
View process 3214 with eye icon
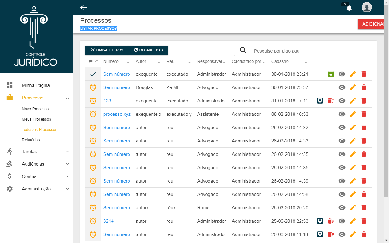[x=342, y=221]
